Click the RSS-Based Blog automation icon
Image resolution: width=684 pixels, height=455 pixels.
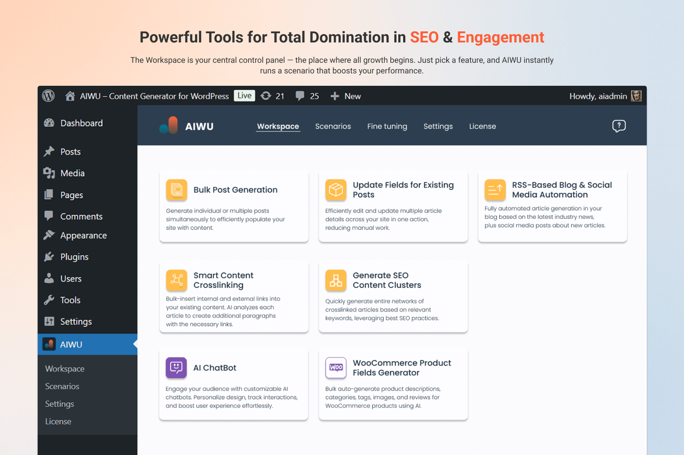495,190
